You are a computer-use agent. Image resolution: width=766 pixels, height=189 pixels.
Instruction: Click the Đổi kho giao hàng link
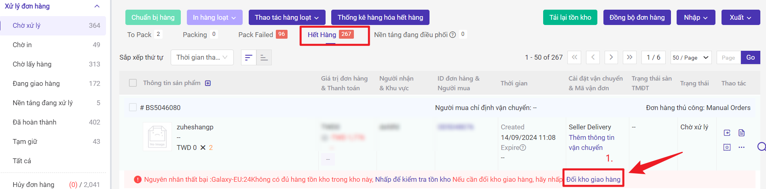click(x=593, y=179)
